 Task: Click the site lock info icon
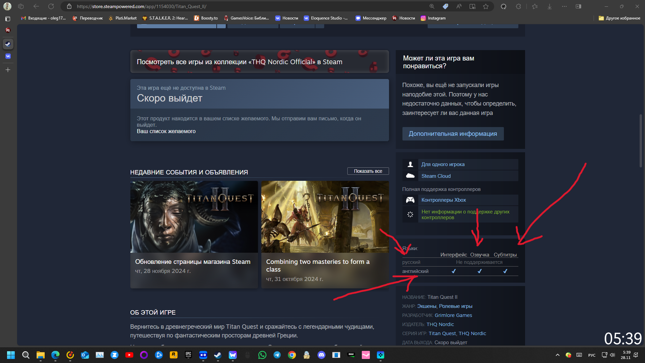point(69,6)
